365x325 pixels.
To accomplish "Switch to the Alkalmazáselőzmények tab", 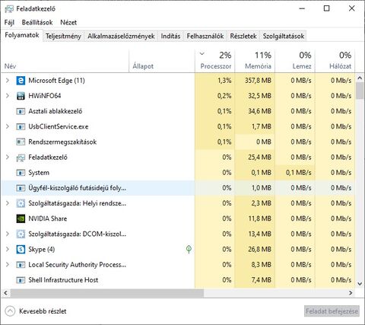I will tap(121, 37).
